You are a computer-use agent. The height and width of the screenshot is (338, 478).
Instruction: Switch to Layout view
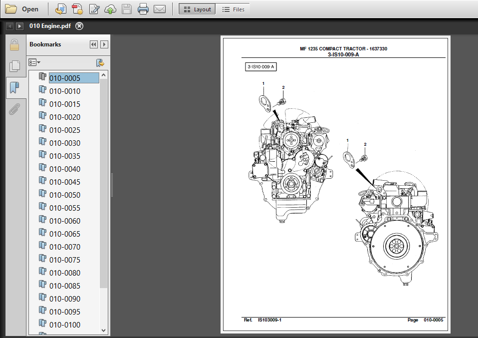197,9
